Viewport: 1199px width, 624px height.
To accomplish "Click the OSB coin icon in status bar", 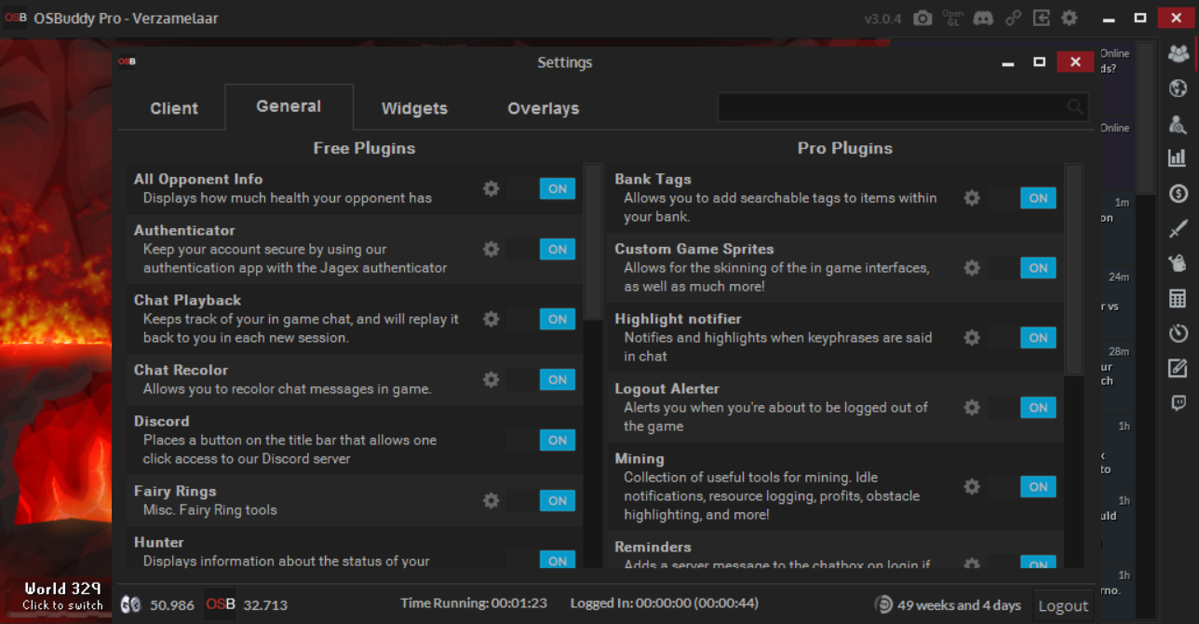I will pos(221,604).
